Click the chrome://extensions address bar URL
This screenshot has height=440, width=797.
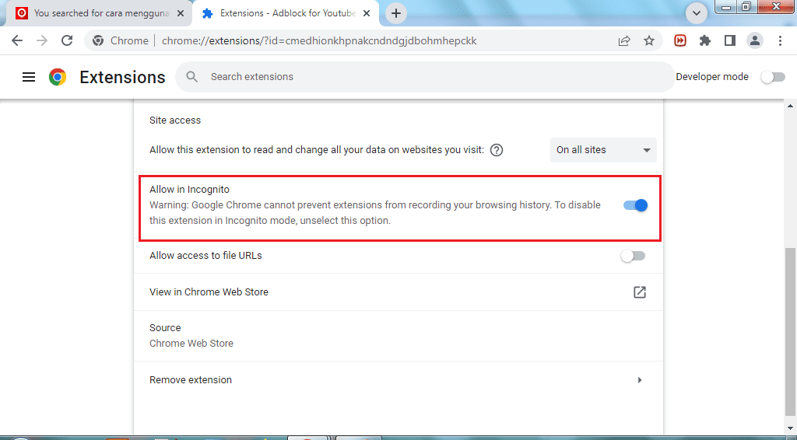click(x=319, y=40)
